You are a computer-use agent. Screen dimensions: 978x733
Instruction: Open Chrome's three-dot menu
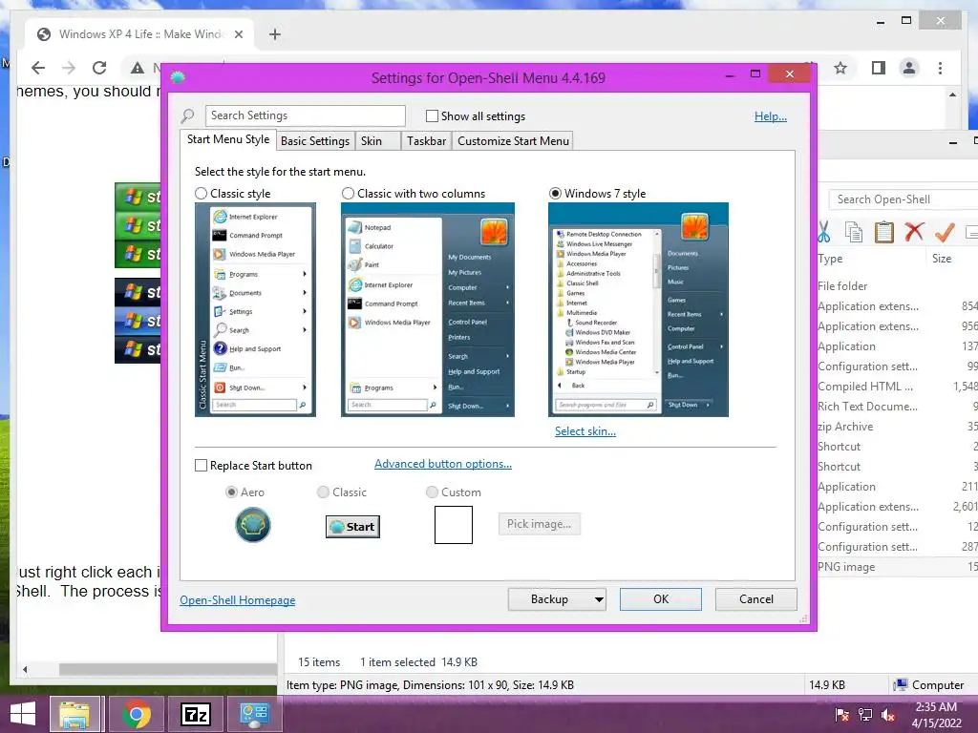click(940, 68)
